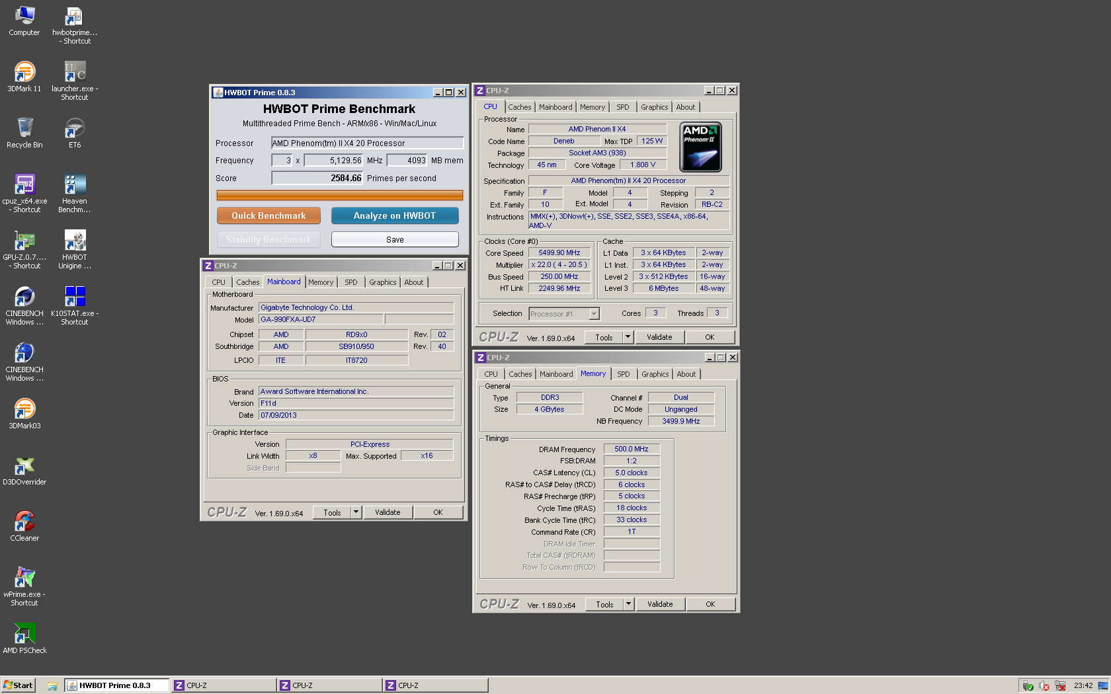Open GPU-Z shortcut desktop icon
This screenshot has height=694, width=1111.
coord(24,250)
